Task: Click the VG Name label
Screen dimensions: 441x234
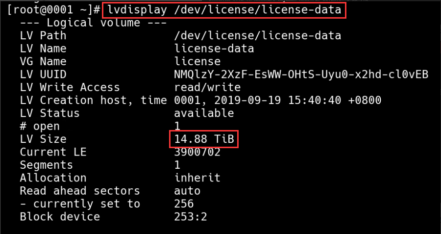Action: 43,61
